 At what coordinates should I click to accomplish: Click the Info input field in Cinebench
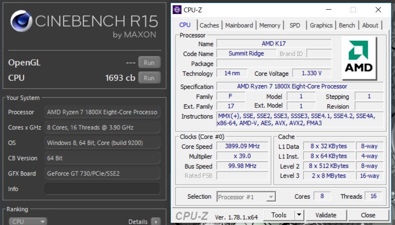click(102, 189)
